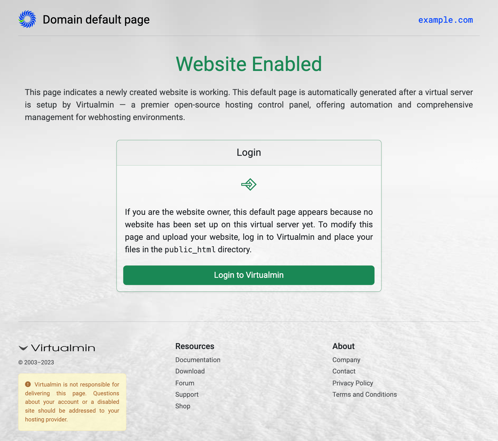Click the Login card header

coord(249,153)
